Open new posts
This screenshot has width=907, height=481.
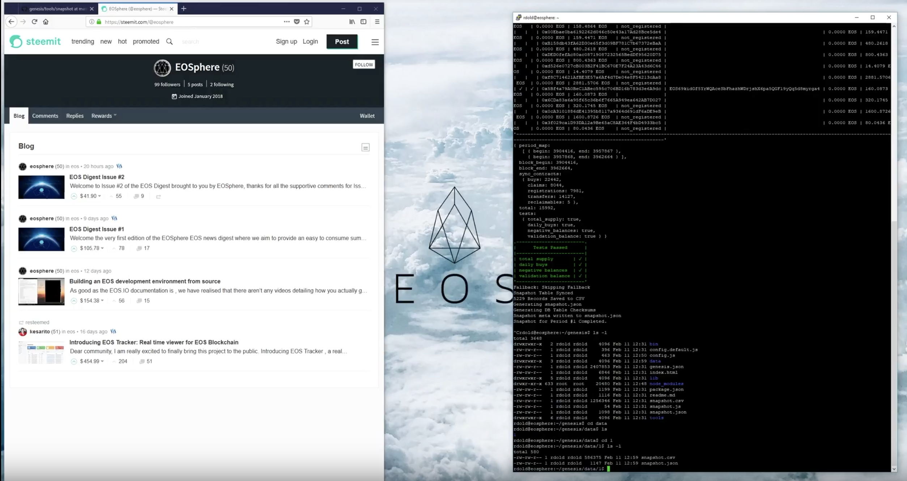(106, 42)
